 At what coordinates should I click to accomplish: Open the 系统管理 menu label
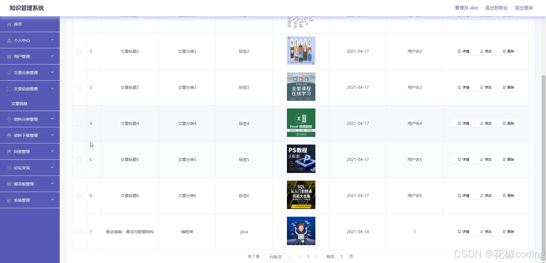click(22, 201)
